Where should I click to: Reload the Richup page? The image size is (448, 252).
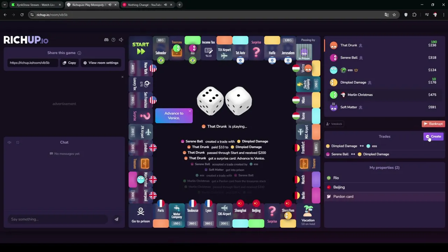22,15
